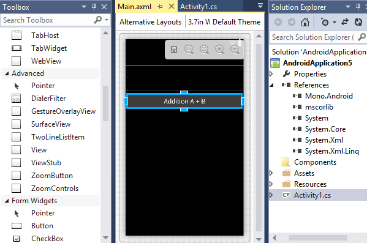Switch to the Activity1.cs tab

click(x=199, y=7)
